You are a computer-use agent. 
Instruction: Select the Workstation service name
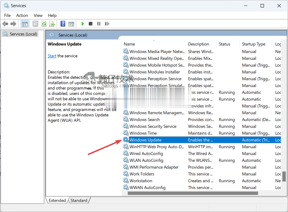click(141, 181)
